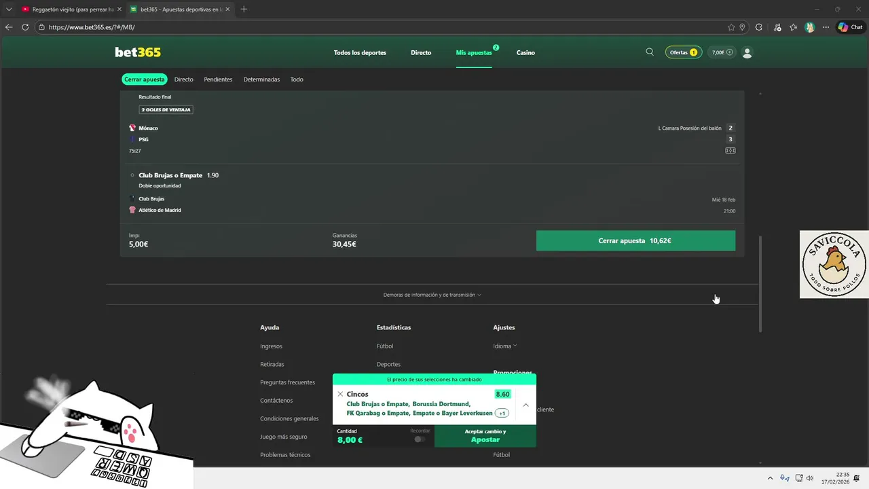The image size is (869, 489).
Task: Click the 8.60 odds value
Action: point(502,394)
